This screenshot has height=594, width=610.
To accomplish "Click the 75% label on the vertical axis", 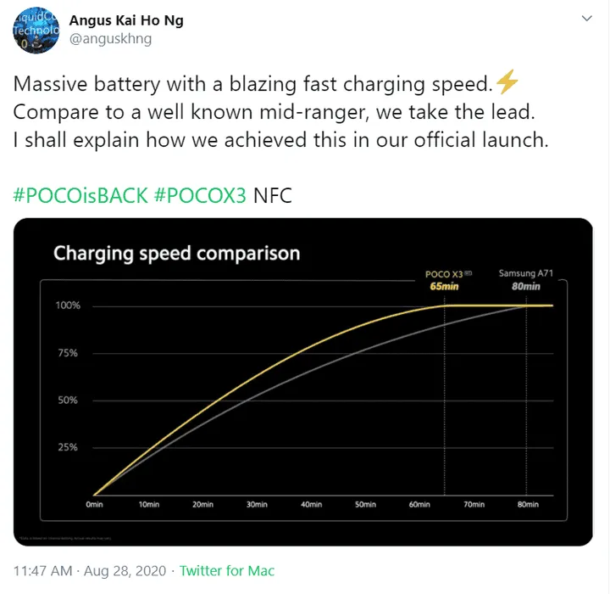I will [68, 353].
